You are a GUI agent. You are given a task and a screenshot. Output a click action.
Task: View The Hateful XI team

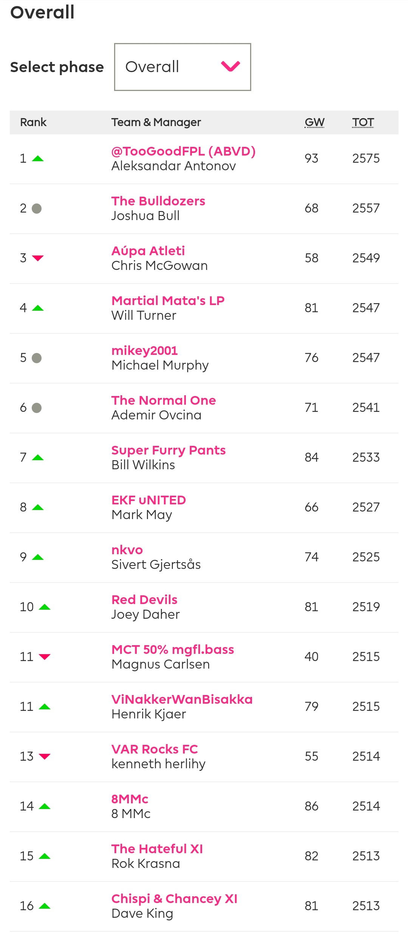(157, 849)
